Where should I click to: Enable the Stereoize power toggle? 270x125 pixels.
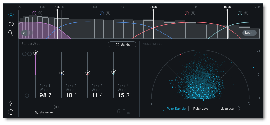[x=37, y=113]
